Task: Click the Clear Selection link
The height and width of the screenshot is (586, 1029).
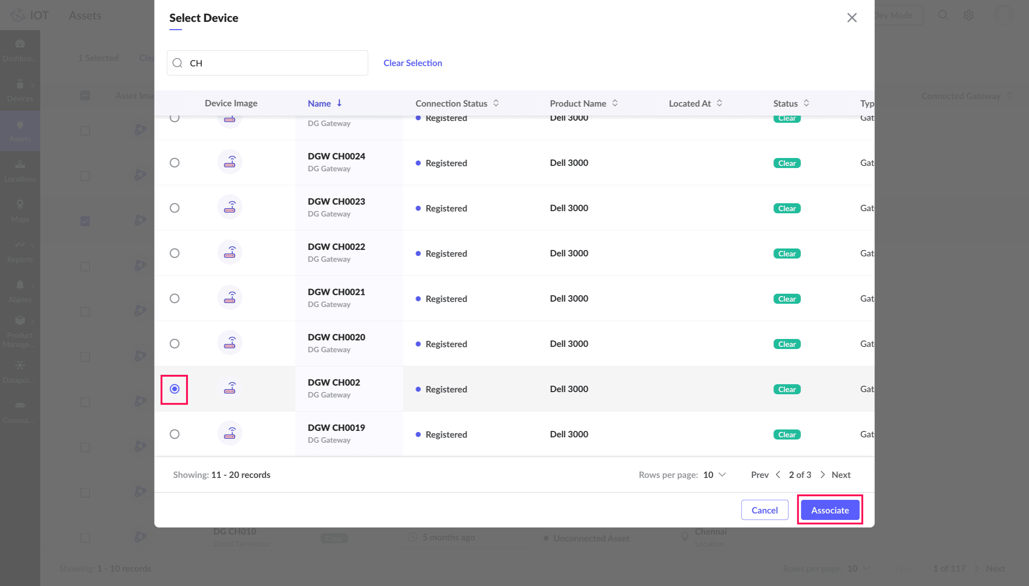Action: pyautogui.click(x=412, y=63)
